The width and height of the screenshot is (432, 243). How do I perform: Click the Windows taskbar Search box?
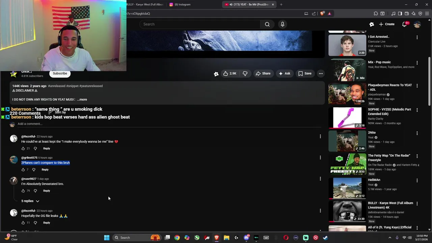[x=137, y=238]
